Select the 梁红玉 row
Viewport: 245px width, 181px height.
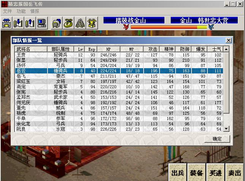pos(119,81)
